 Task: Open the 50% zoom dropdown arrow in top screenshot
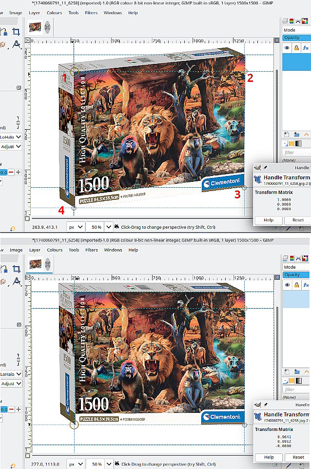[109, 227]
